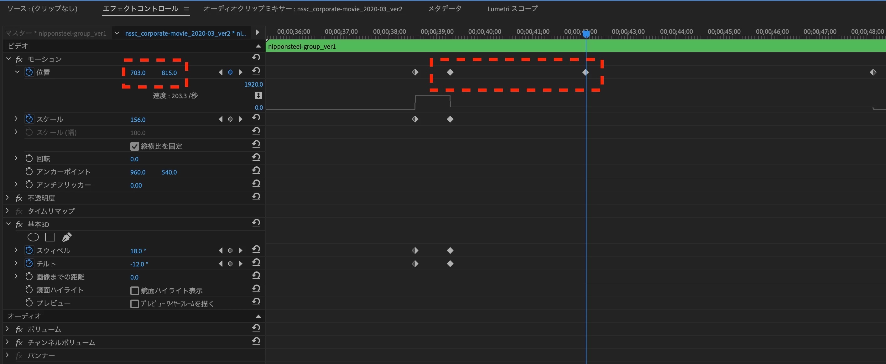Add keyframe for チルト at playhead
The image size is (886, 364).
[230, 264]
